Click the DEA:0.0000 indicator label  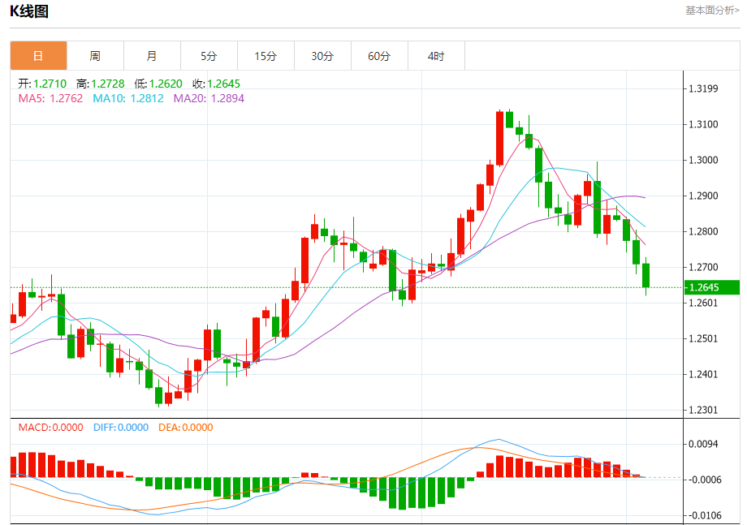[x=186, y=428]
